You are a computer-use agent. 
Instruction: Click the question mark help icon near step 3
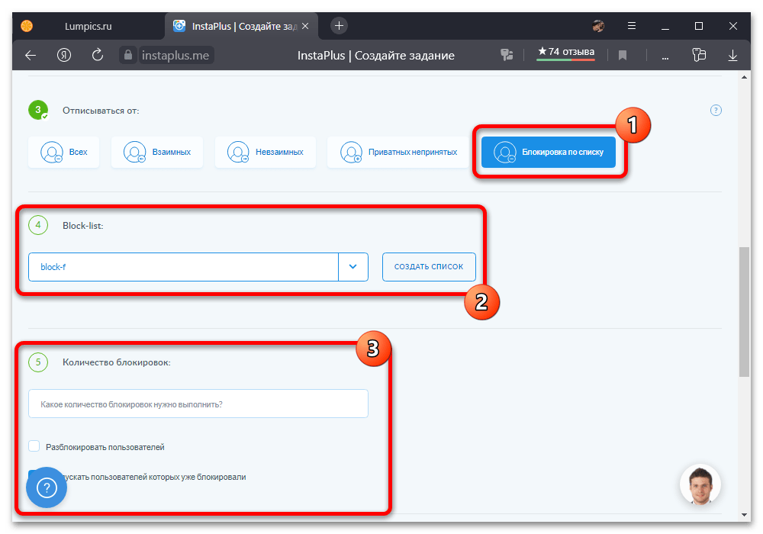click(716, 110)
